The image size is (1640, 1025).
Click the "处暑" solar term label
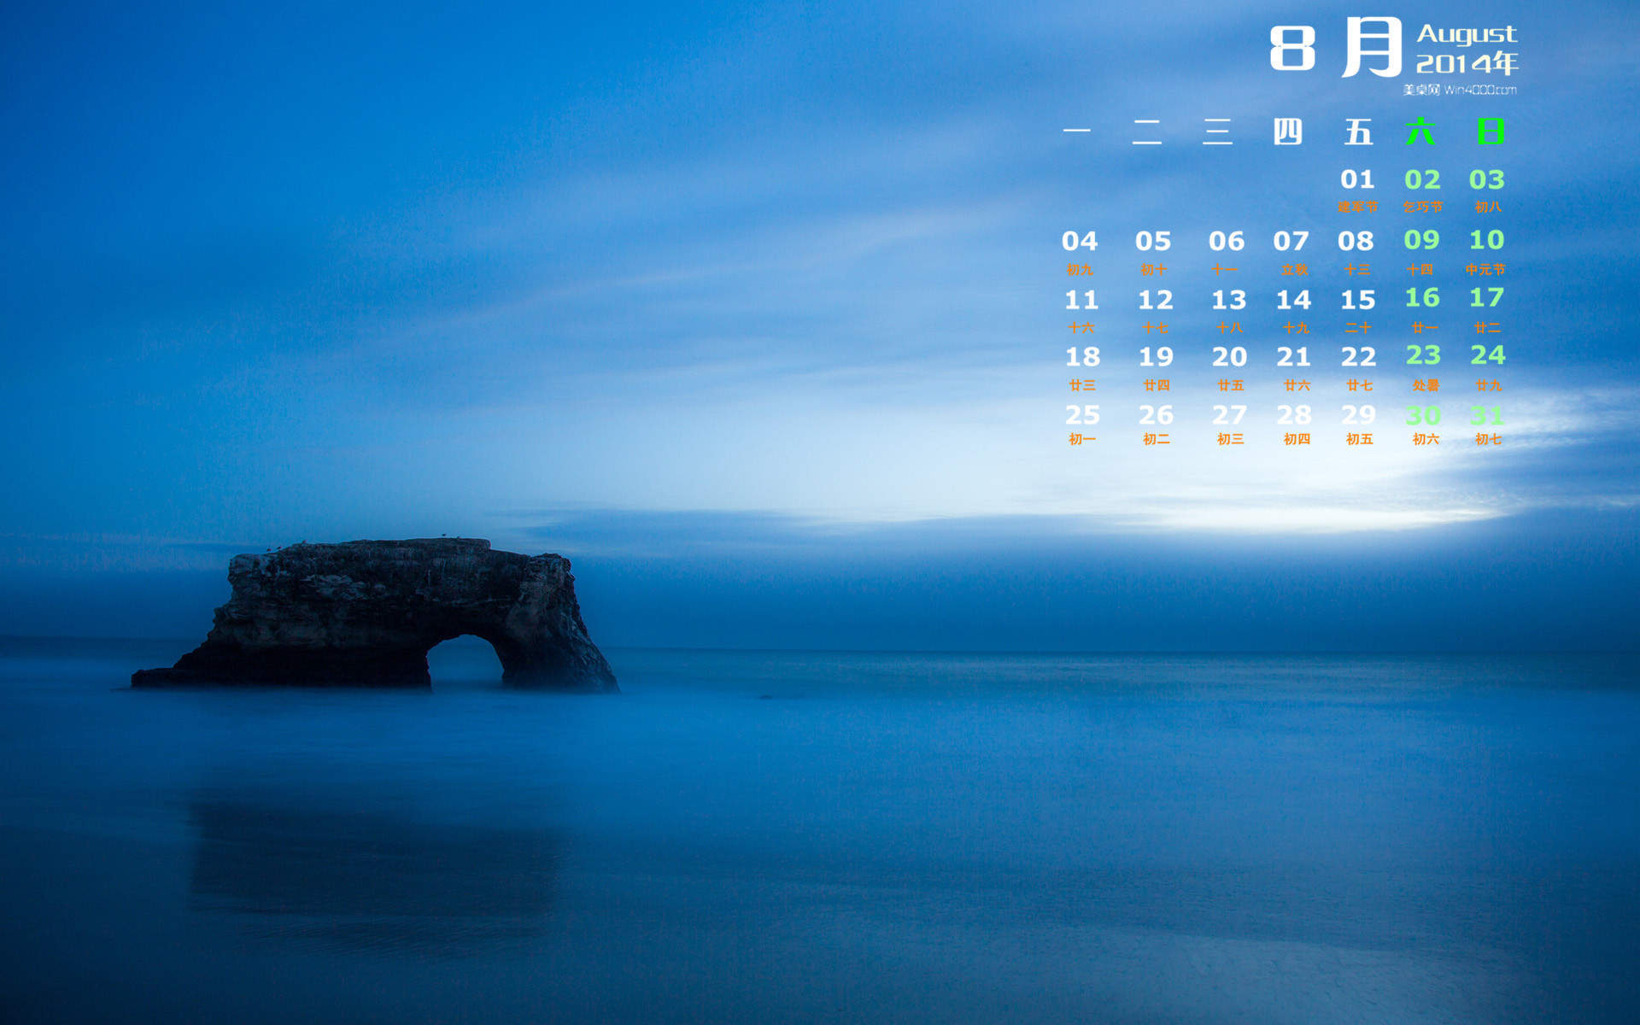coord(1426,385)
